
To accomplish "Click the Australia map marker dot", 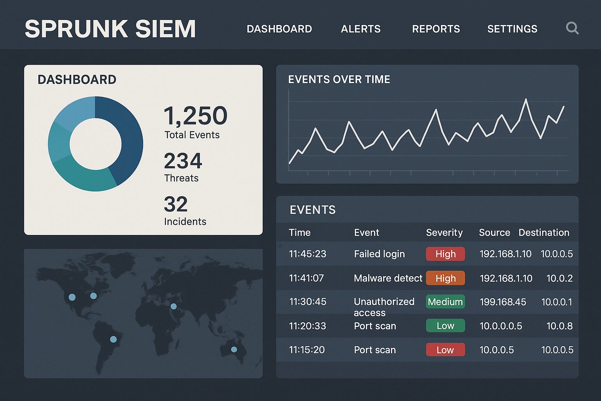I will tap(234, 349).
